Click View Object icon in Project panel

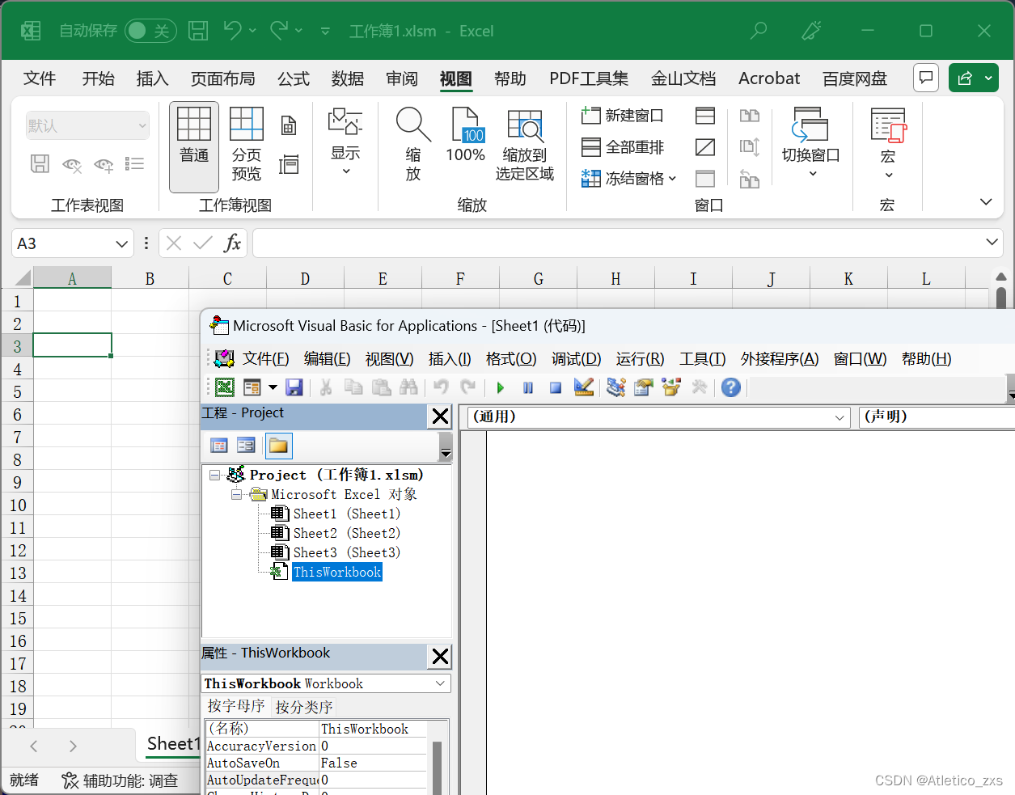246,446
